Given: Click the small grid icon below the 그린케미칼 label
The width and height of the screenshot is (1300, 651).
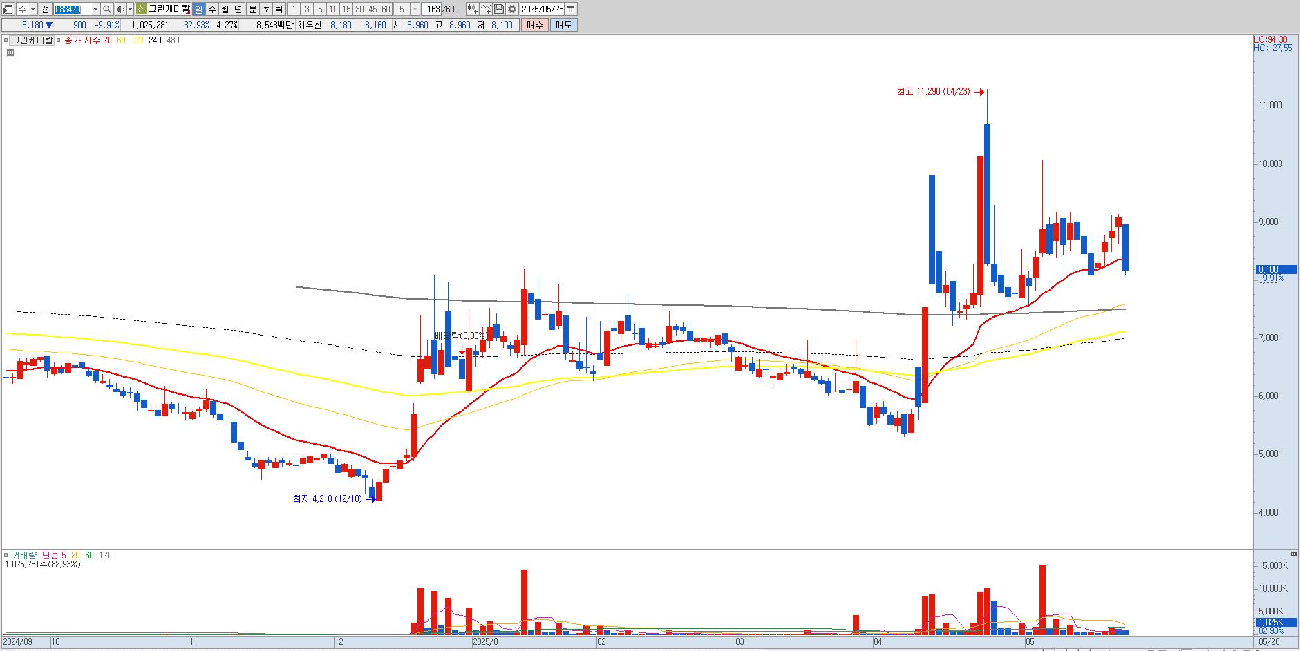Looking at the screenshot, I should point(10,52).
